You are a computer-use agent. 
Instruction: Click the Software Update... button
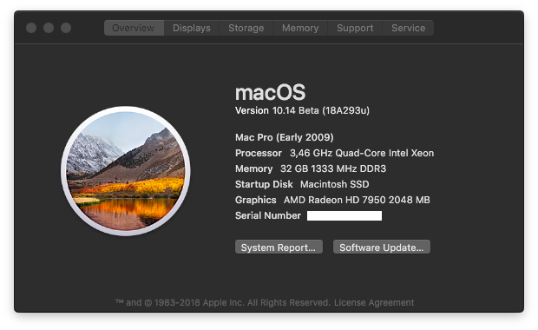(x=382, y=247)
